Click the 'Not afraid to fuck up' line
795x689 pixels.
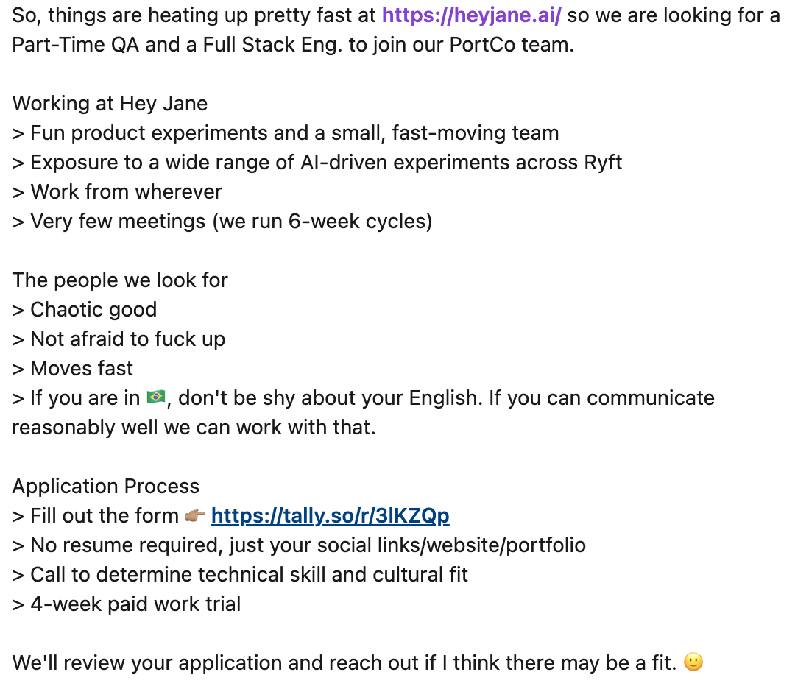click(119, 339)
